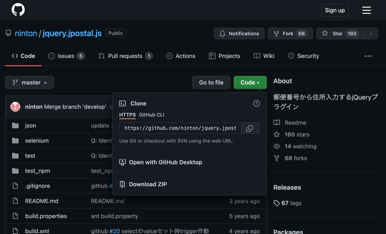Click the repository icon beside ninton

[x=9, y=33]
